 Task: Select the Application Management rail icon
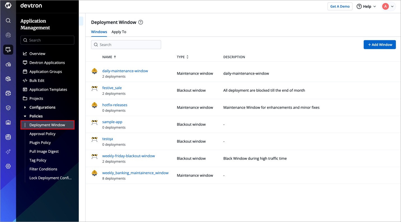click(8, 50)
